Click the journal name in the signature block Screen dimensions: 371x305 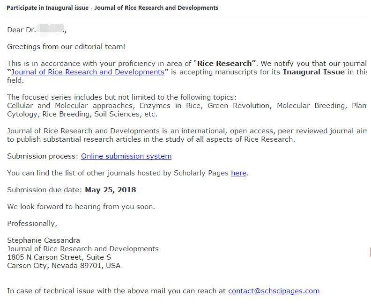83,249
